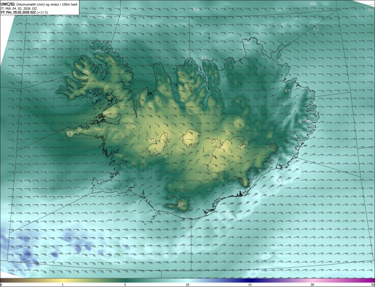Screen dimensions: 375x287
Task: Click the 2.5 value on the Snæfellsnes tip
Action: [69, 133]
